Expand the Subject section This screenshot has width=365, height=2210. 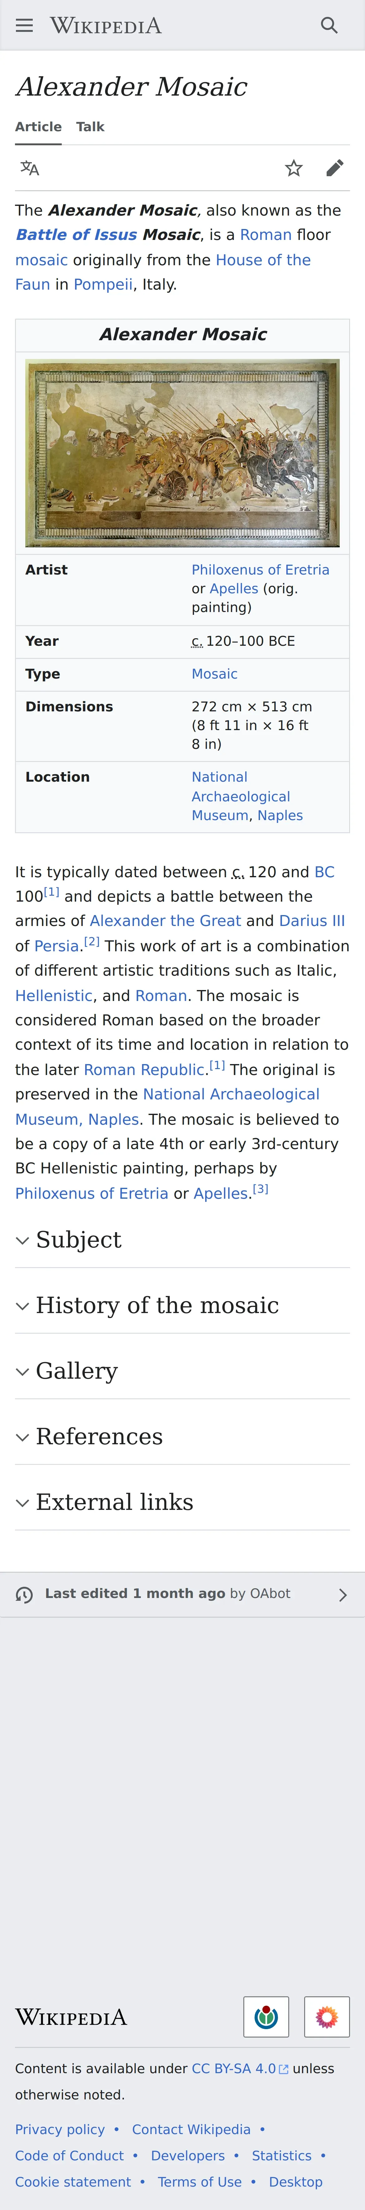click(79, 1240)
